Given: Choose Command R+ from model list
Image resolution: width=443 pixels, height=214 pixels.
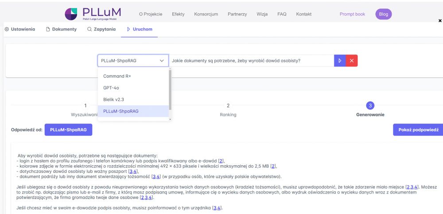Looking at the screenshot, I should (x=133, y=76).
